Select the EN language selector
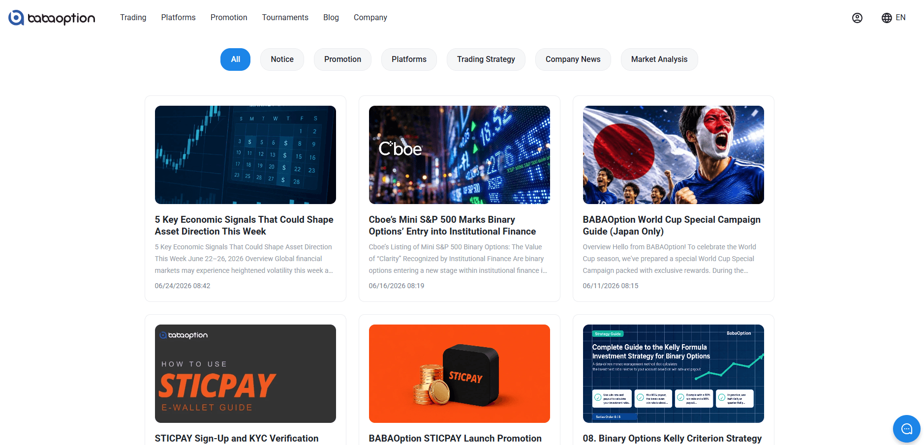924x445 pixels. pos(900,18)
